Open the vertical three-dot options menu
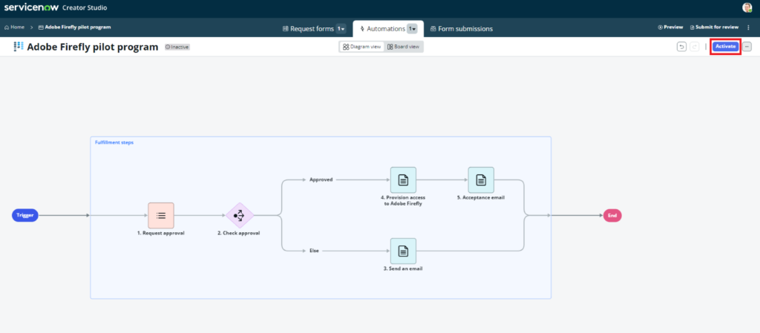760x333 pixels. [x=748, y=27]
